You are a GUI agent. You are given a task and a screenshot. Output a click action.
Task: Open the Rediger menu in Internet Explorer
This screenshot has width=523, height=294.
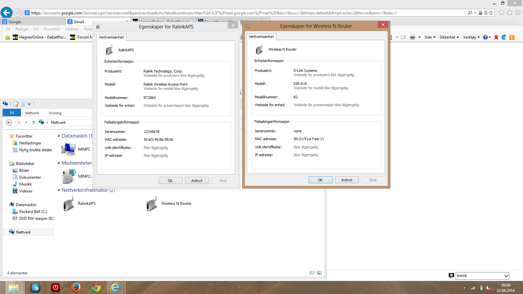coord(22,29)
